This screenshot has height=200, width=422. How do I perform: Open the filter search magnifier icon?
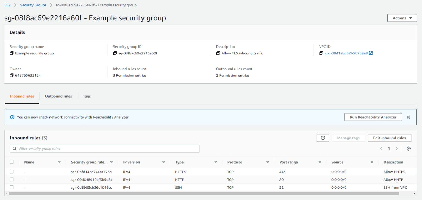click(x=15, y=149)
